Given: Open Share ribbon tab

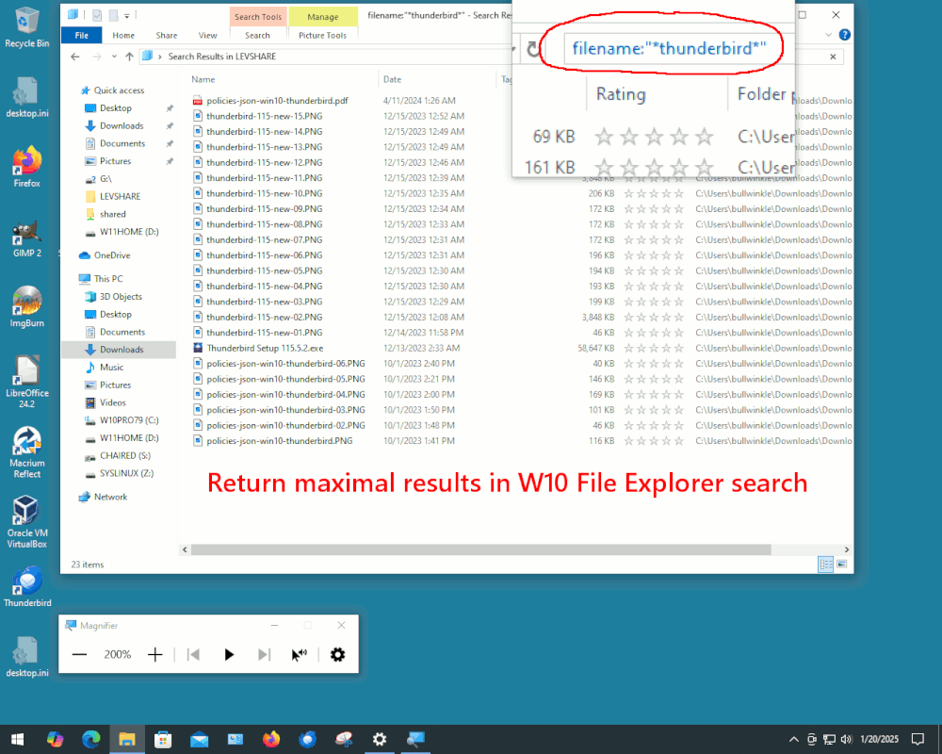Looking at the screenshot, I should click(x=167, y=36).
